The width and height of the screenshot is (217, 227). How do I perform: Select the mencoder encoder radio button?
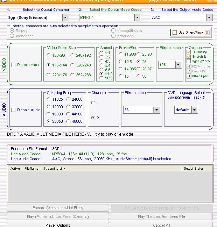pos(12,36)
